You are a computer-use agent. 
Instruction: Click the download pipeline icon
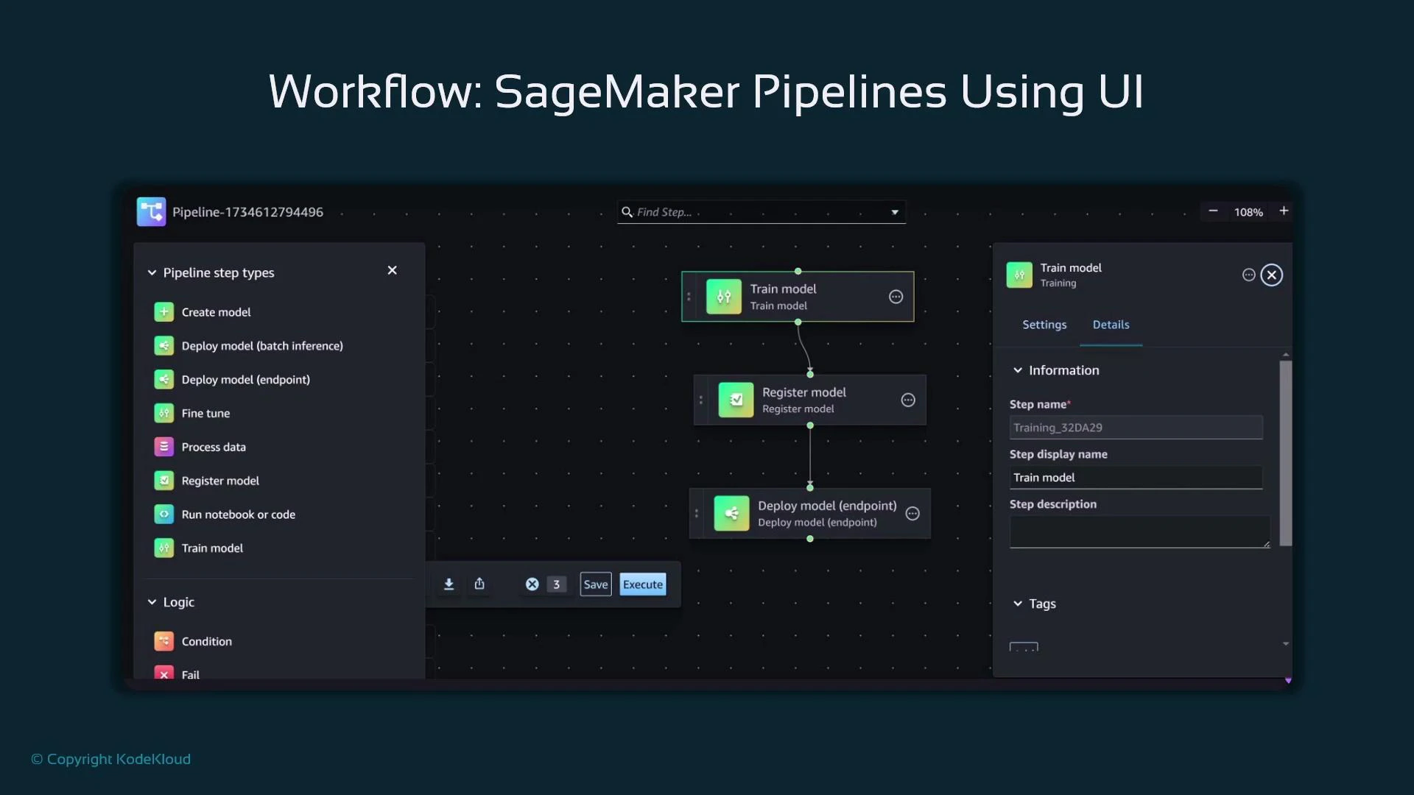click(x=449, y=584)
